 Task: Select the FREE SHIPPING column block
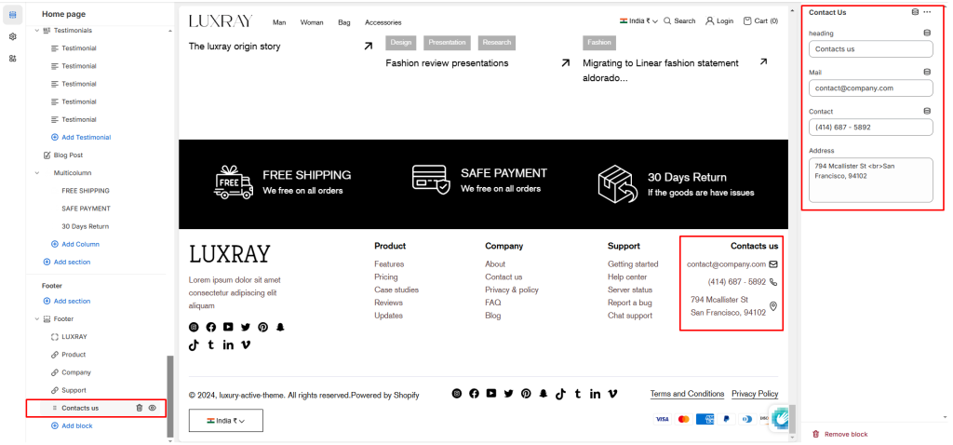click(86, 190)
